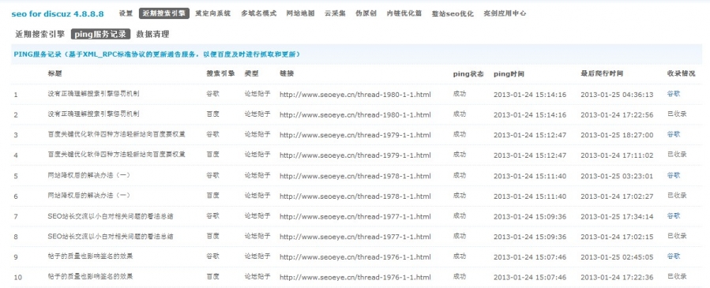Open 近期搜索引擎 sub-tab below the top menu

pos(39,34)
